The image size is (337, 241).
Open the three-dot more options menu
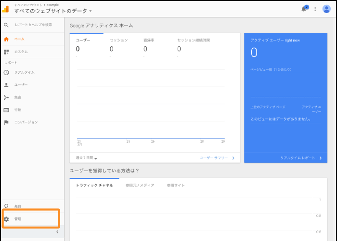315,9
